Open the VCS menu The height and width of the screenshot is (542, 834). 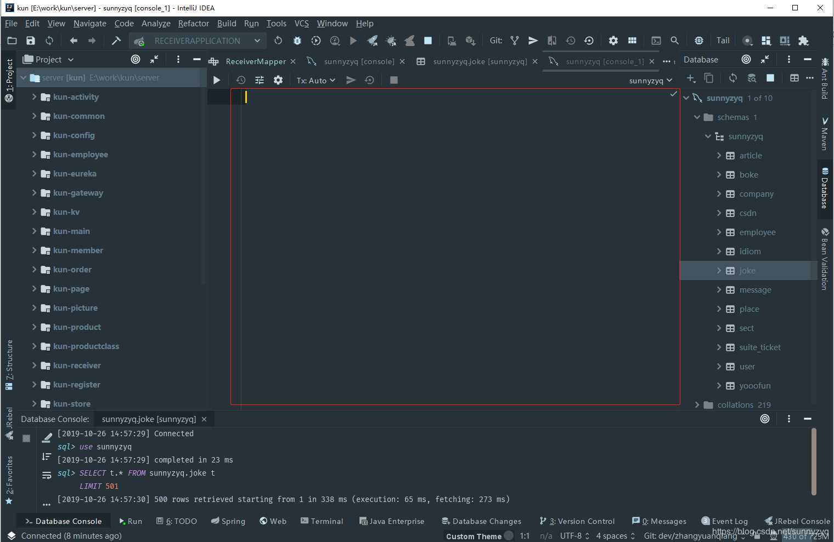click(302, 23)
